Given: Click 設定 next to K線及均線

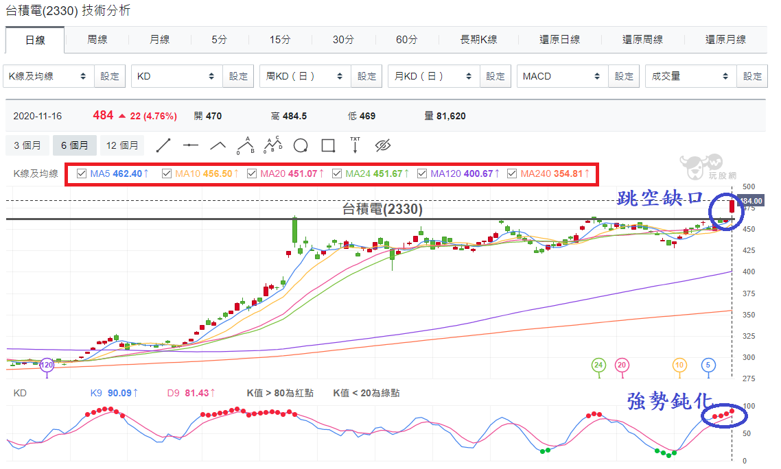Looking at the screenshot, I should 110,76.
